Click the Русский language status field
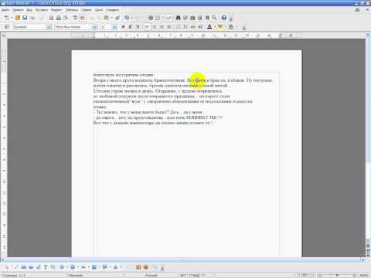 point(151,275)
